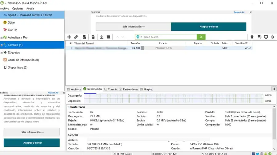Sort by Bajada column header
This screenshot has width=277, height=155.
click(198, 43)
